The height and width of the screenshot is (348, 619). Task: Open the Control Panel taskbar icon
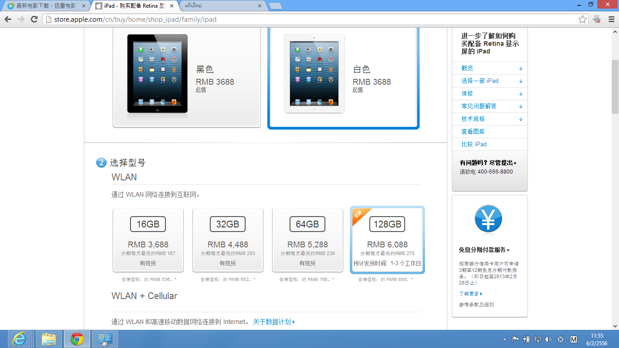pos(105,339)
